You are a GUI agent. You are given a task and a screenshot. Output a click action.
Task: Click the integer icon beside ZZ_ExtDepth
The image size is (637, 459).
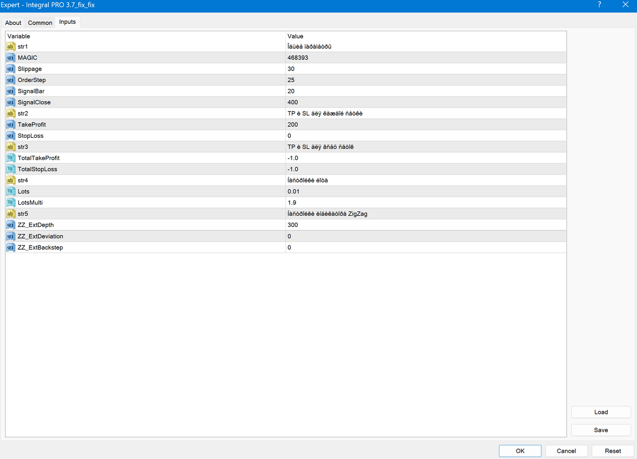(x=10, y=225)
